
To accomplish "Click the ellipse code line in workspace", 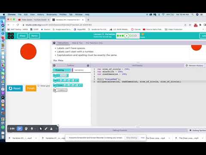I will point(139,82).
